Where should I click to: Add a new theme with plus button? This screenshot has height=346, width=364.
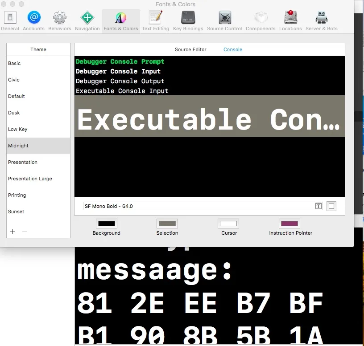(x=13, y=232)
